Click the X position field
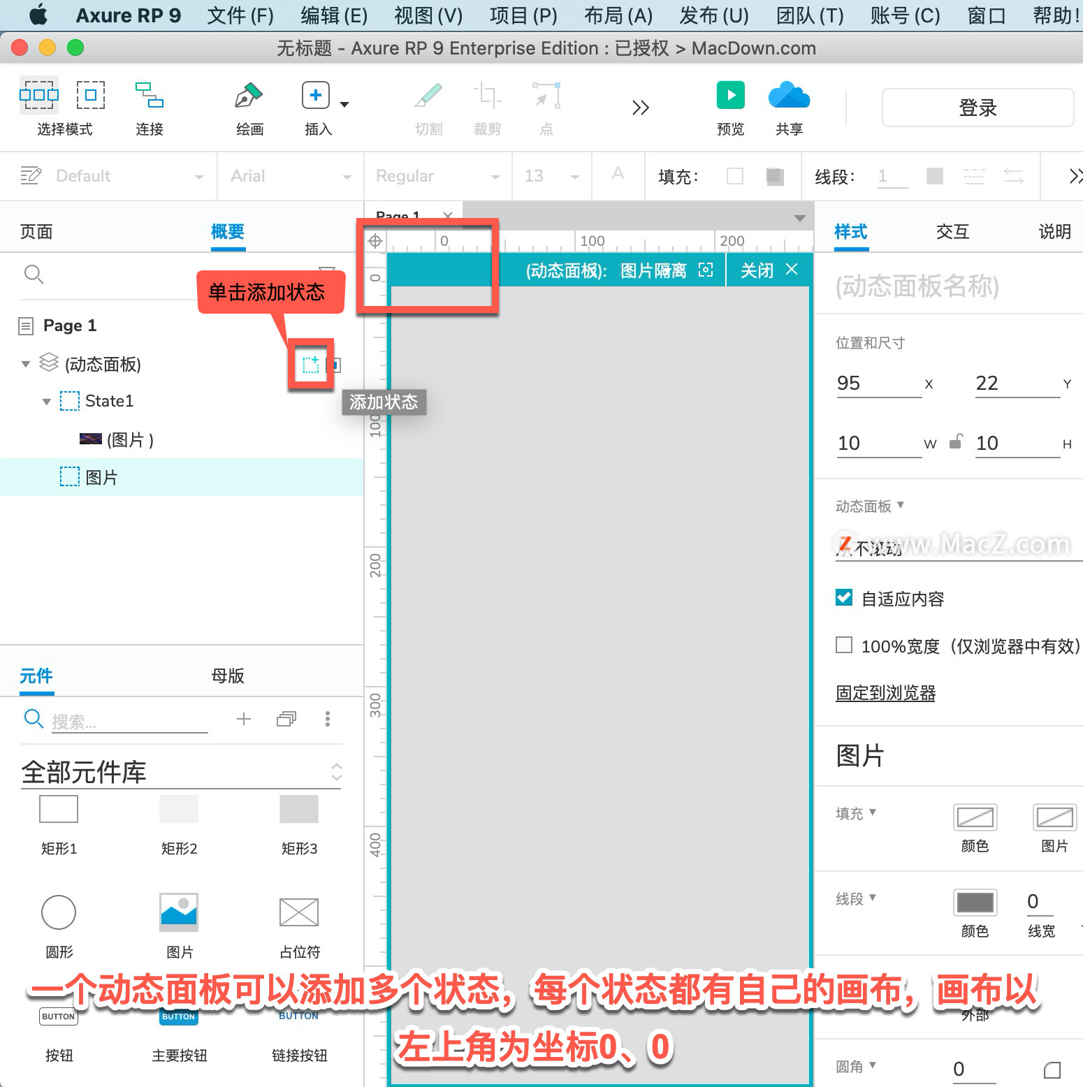The height and width of the screenshot is (1087, 1083). pos(879,384)
